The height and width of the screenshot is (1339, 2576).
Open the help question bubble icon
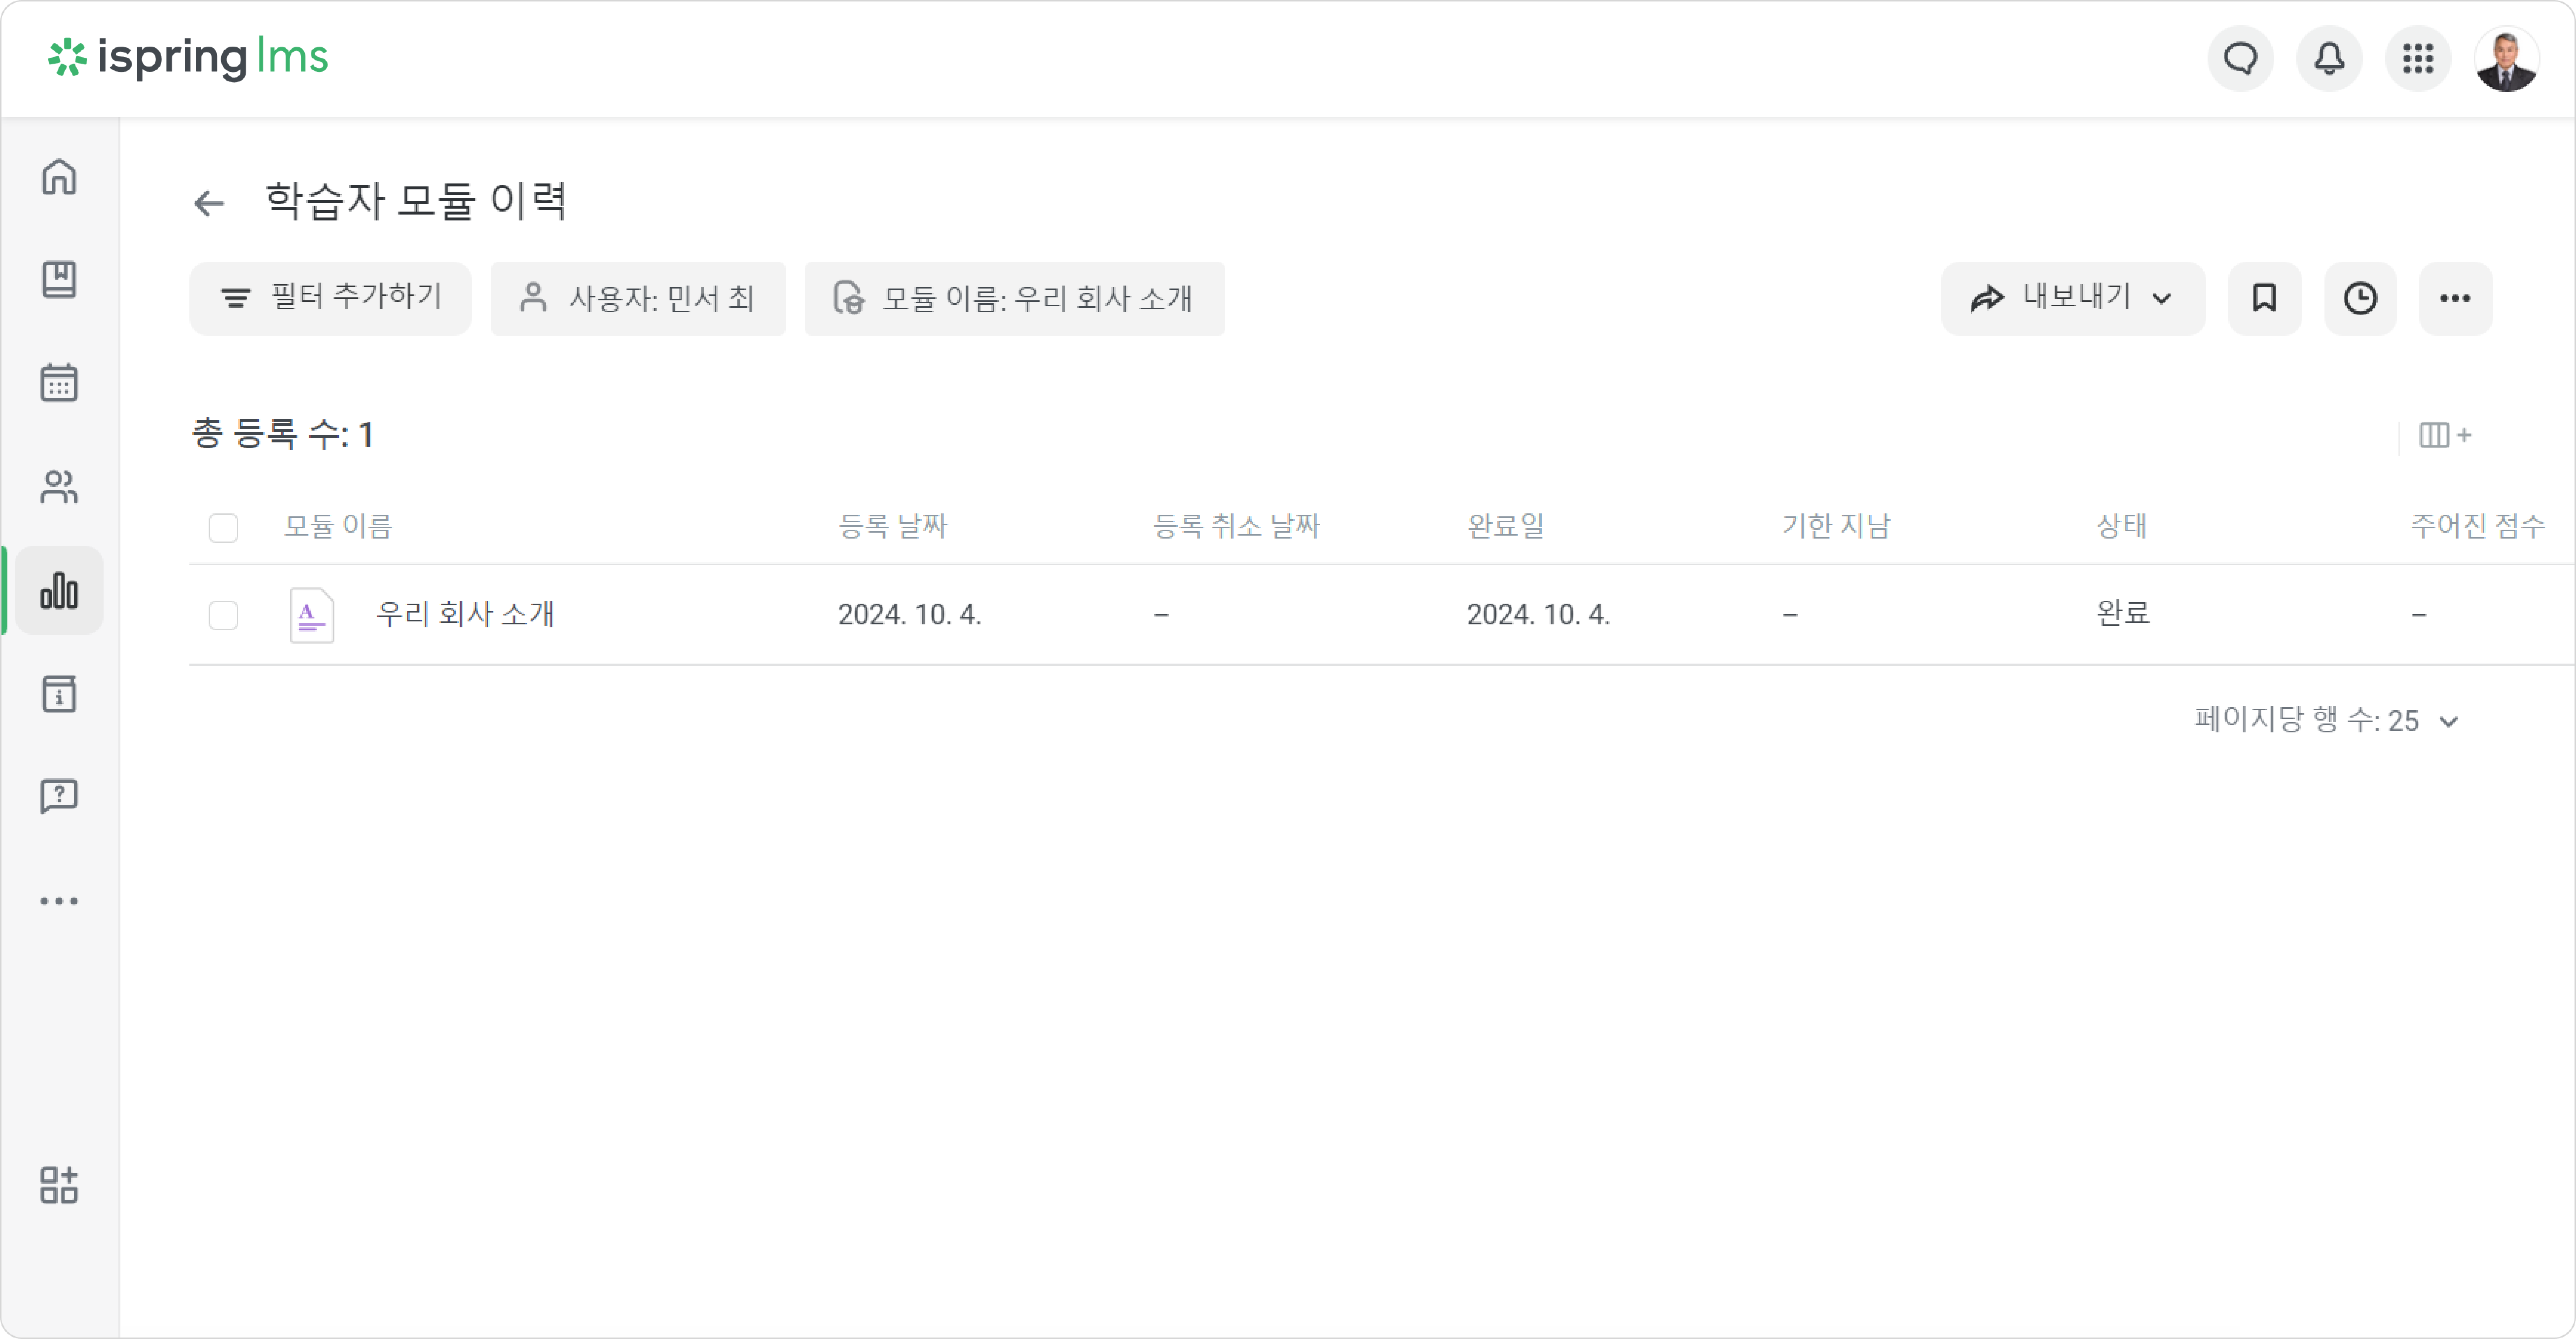(x=59, y=797)
